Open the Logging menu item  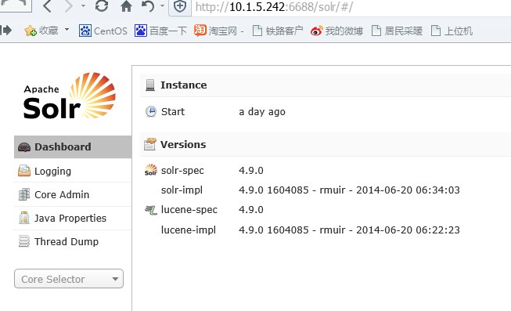tap(73, 171)
